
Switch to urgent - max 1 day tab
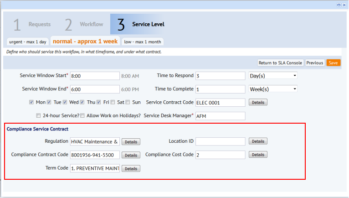click(x=28, y=42)
